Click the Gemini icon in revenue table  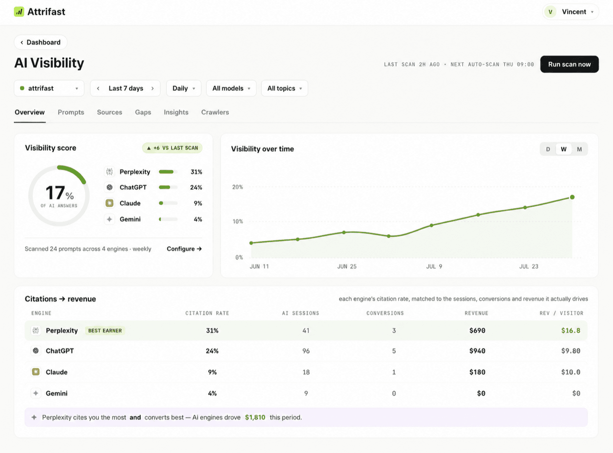[36, 393]
